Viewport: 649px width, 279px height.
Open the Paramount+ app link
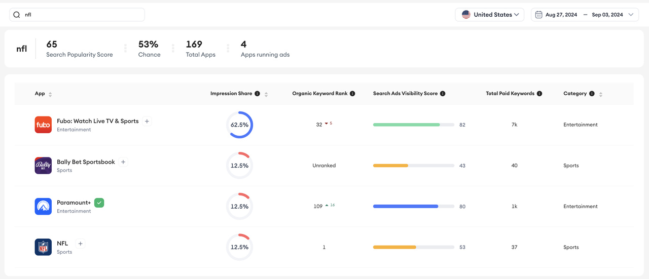74,203
